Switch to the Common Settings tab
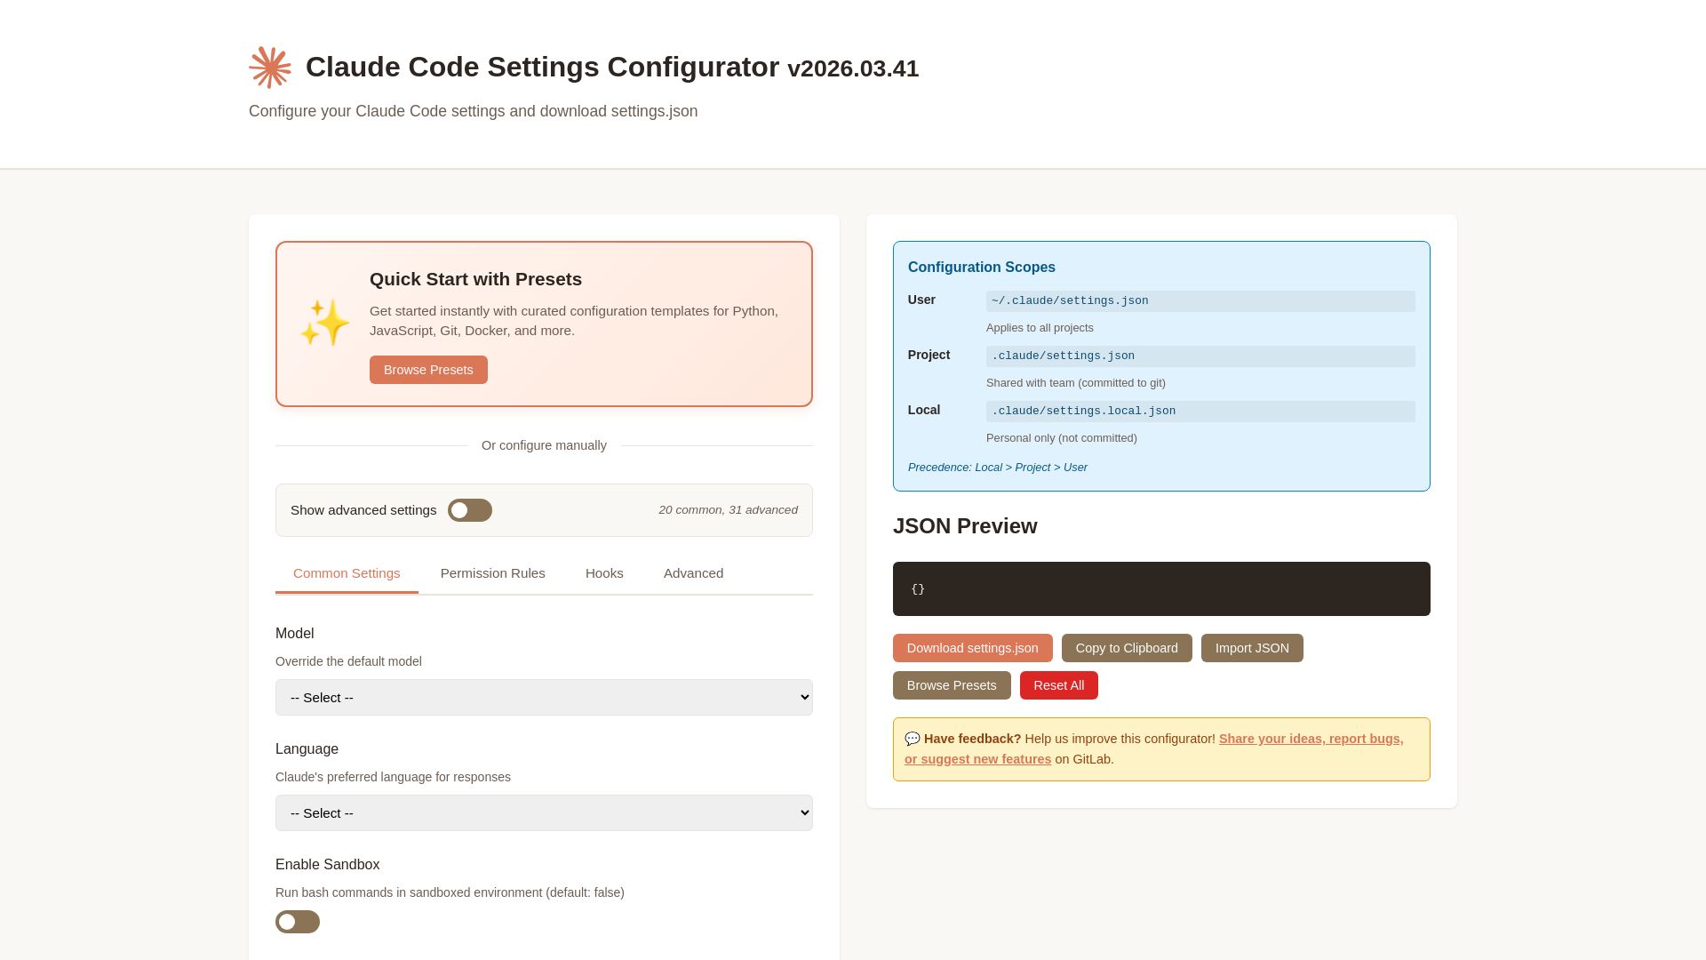Screen dimensions: 1706x960 [347, 573]
